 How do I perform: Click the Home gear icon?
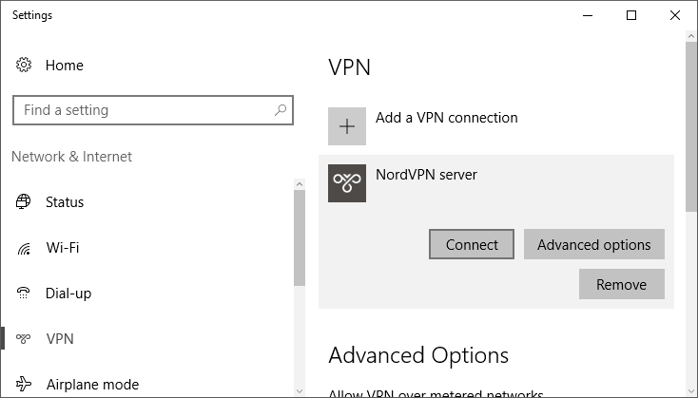pyautogui.click(x=24, y=65)
